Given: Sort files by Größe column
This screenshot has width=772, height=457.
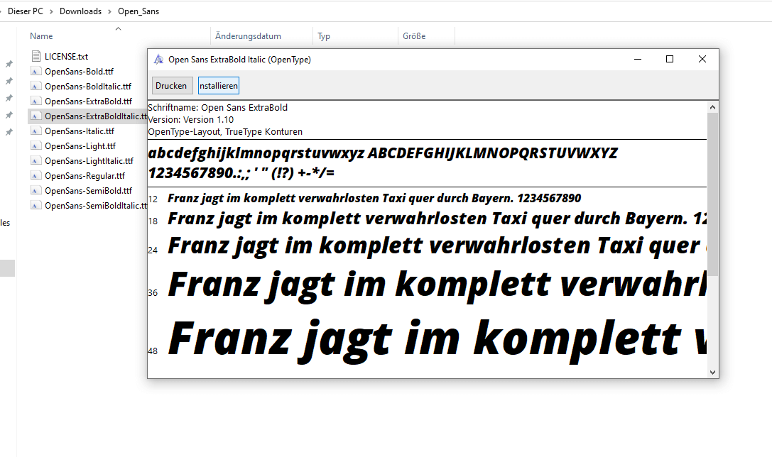Looking at the screenshot, I should (x=414, y=36).
